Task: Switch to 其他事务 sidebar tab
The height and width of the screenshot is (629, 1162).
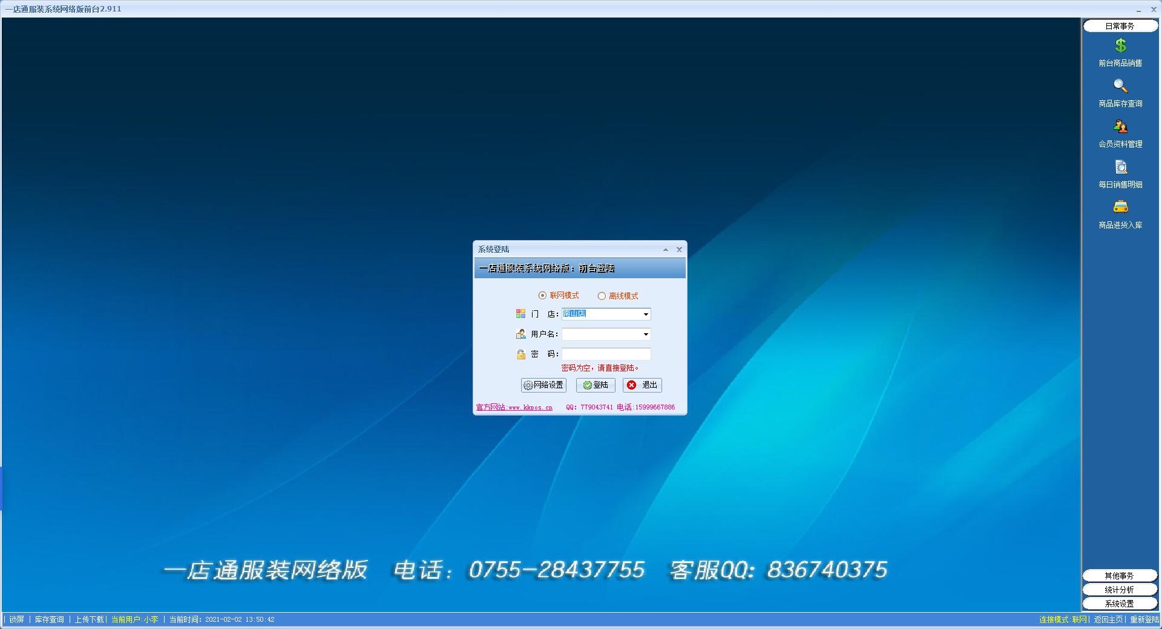Action: [1120, 576]
